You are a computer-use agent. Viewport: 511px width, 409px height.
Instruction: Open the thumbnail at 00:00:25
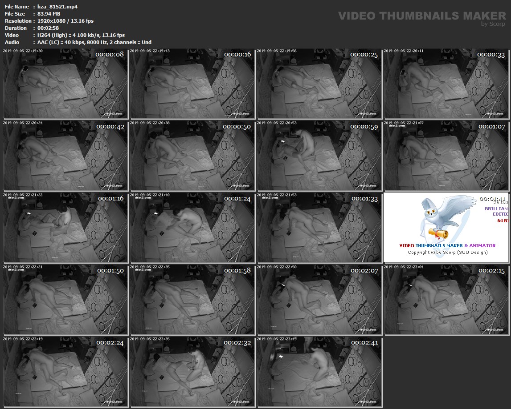coord(319,84)
